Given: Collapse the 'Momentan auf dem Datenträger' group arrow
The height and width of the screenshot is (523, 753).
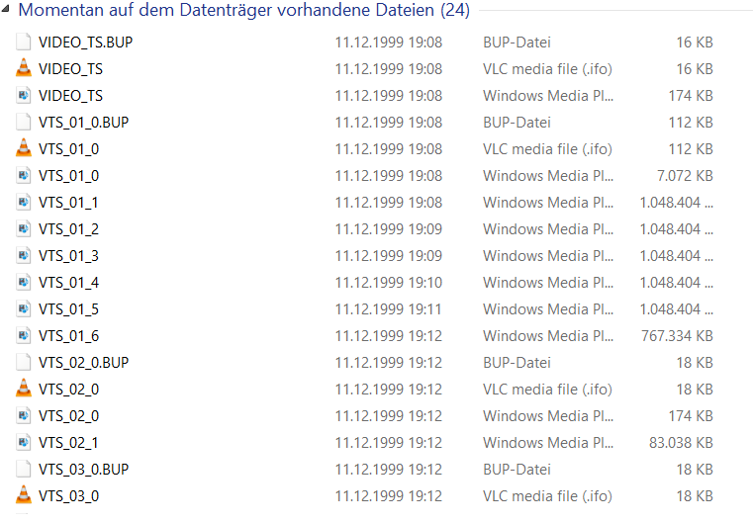Looking at the screenshot, I should click(x=5, y=9).
